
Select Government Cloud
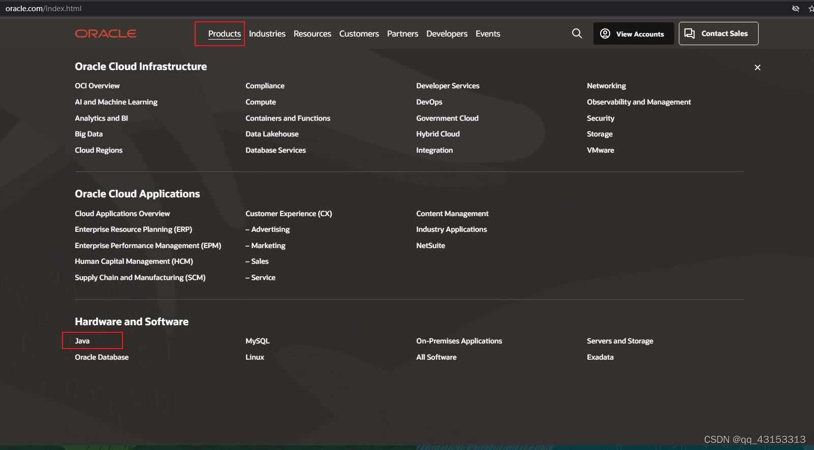coord(447,118)
